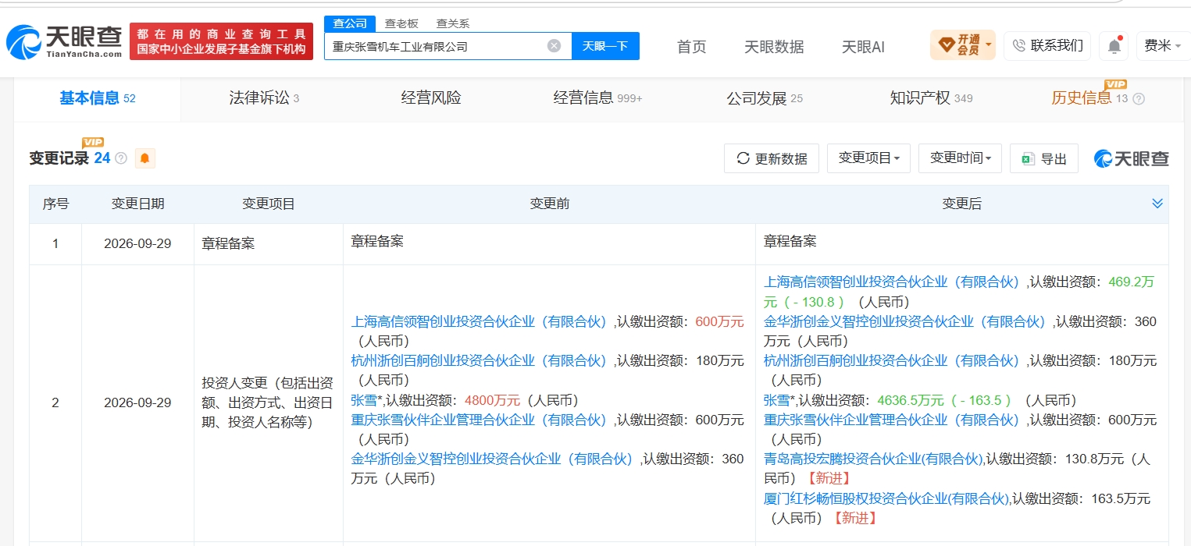Click the red banner 都在用的商业查询工具

point(221,41)
